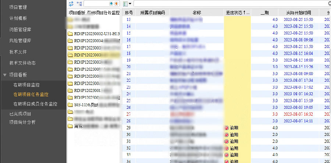Image resolution: width=331 pixels, height=163 pixels.
Task: Select 在研项目任务监控 submenu item
Action: point(31,95)
